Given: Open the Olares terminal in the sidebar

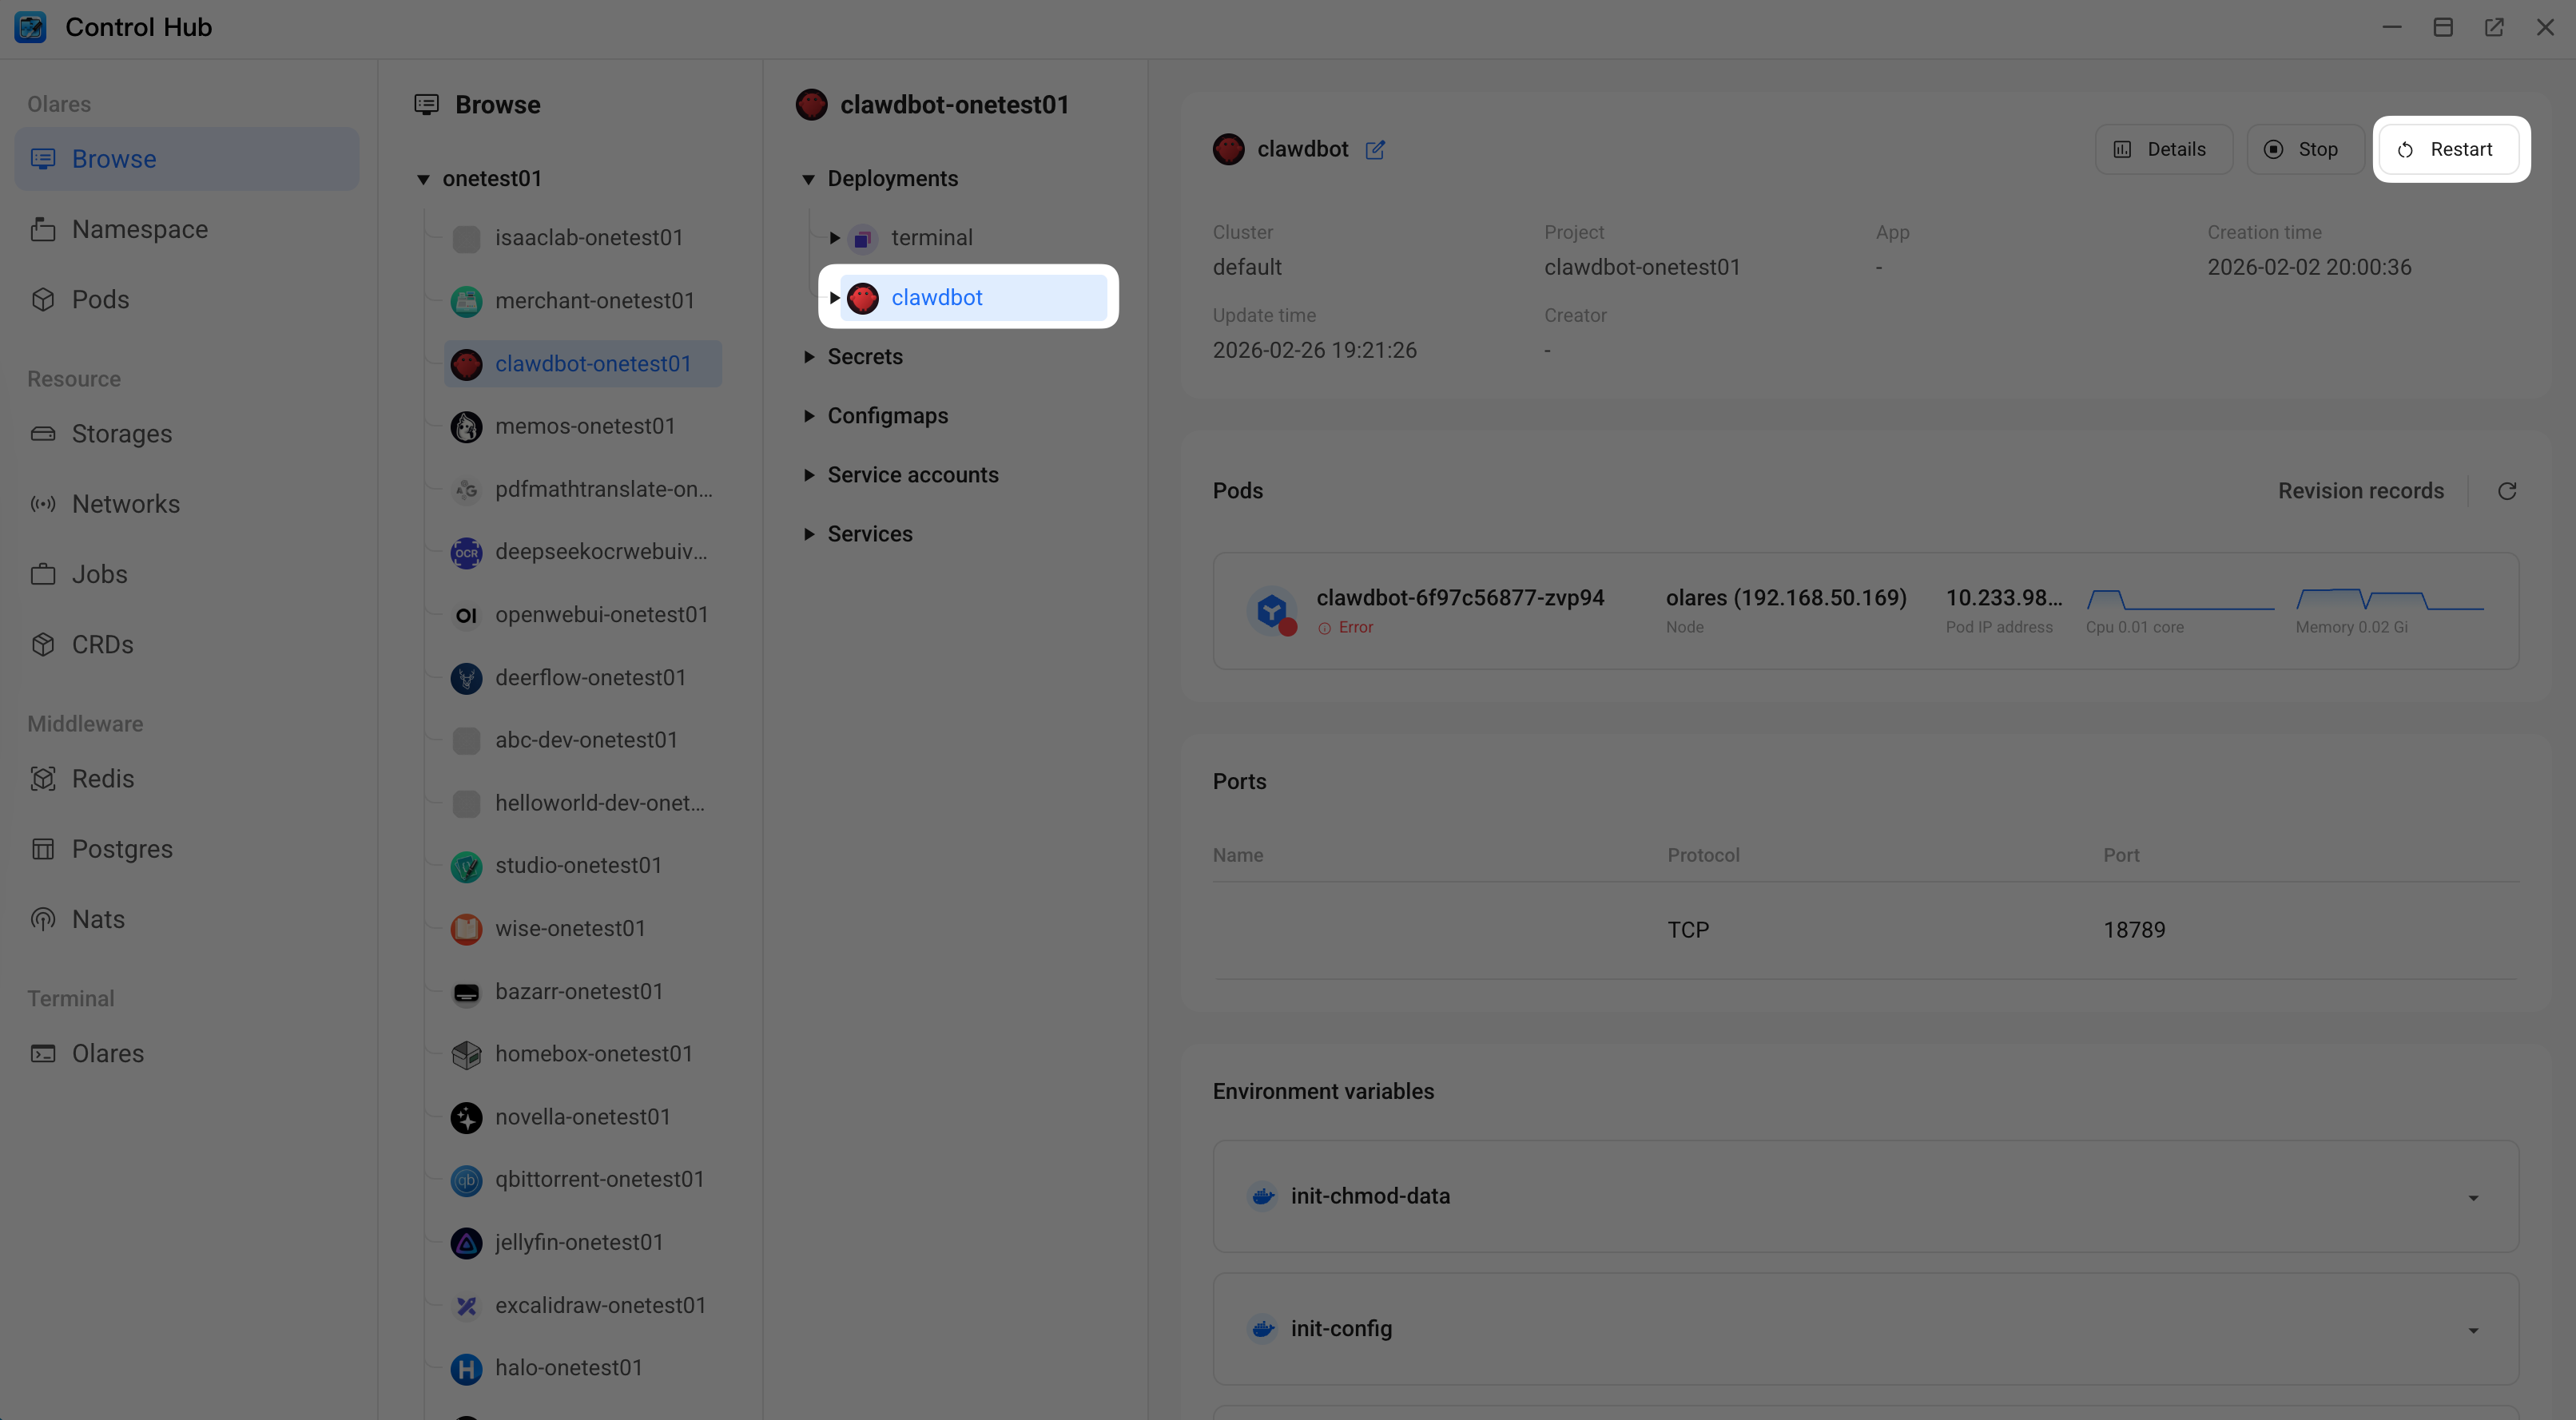Looking at the screenshot, I should click(107, 1053).
